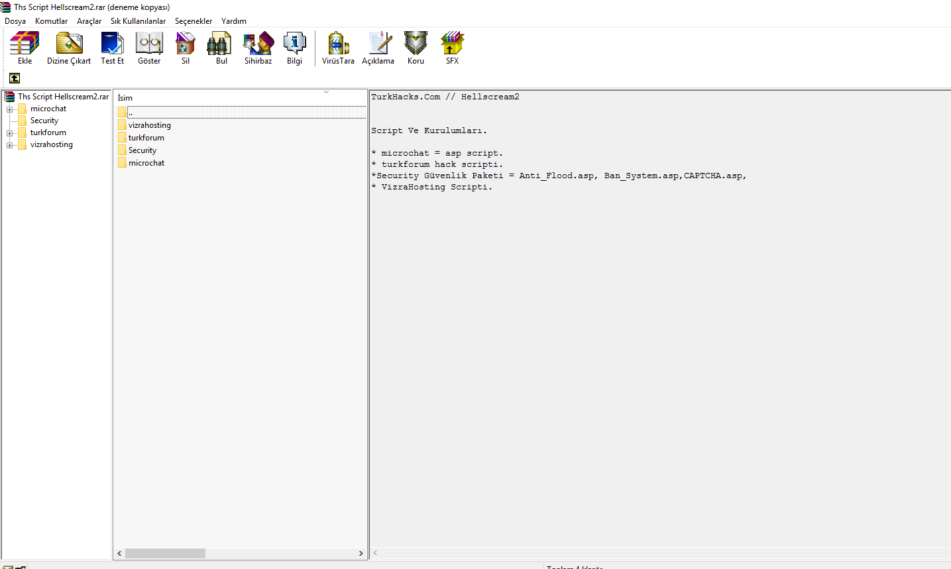
Task: Expand the microchat tree node
Action: click(9, 109)
